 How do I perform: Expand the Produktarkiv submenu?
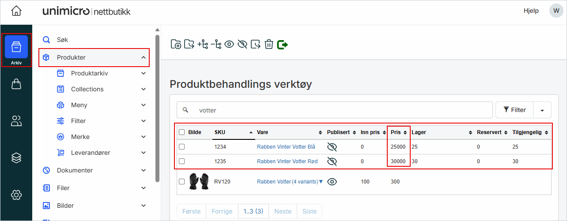[x=144, y=73]
